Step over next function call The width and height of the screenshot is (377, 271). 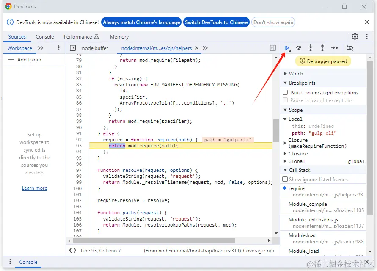[x=299, y=48]
